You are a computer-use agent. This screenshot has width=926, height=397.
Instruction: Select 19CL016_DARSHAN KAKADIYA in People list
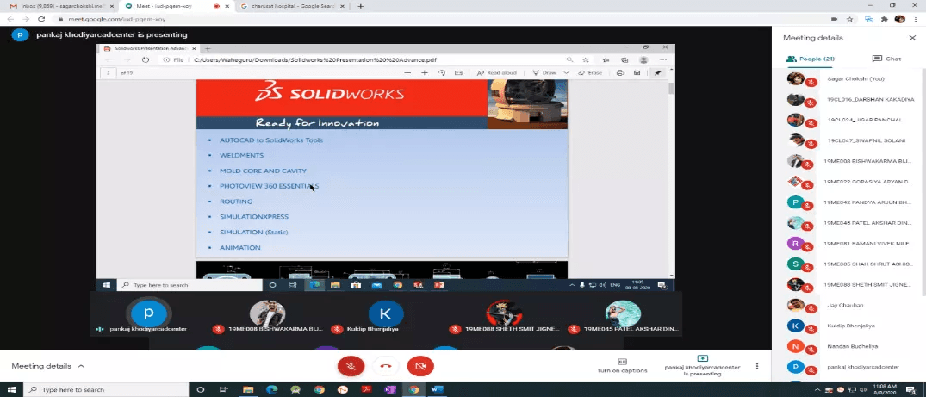pyautogui.click(x=848, y=99)
